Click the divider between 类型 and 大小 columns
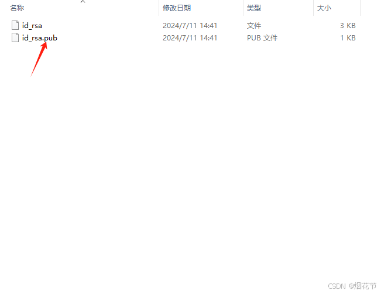 coord(313,8)
